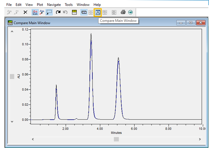Click the horizontal scroll right arrow below Minutes
The width and height of the screenshot is (209, 148).
tap(200, 139)
